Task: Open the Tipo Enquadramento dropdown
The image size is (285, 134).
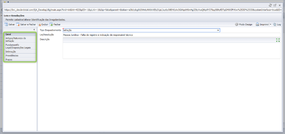Action: coord(141,30)
